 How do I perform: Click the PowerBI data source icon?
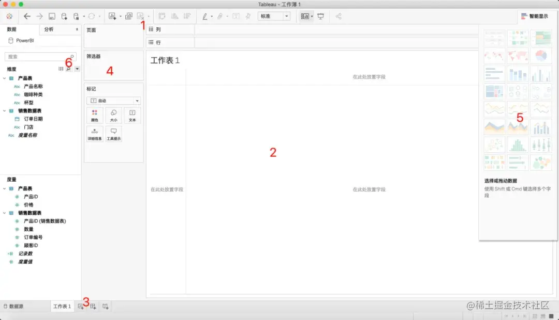pos(11,41)
